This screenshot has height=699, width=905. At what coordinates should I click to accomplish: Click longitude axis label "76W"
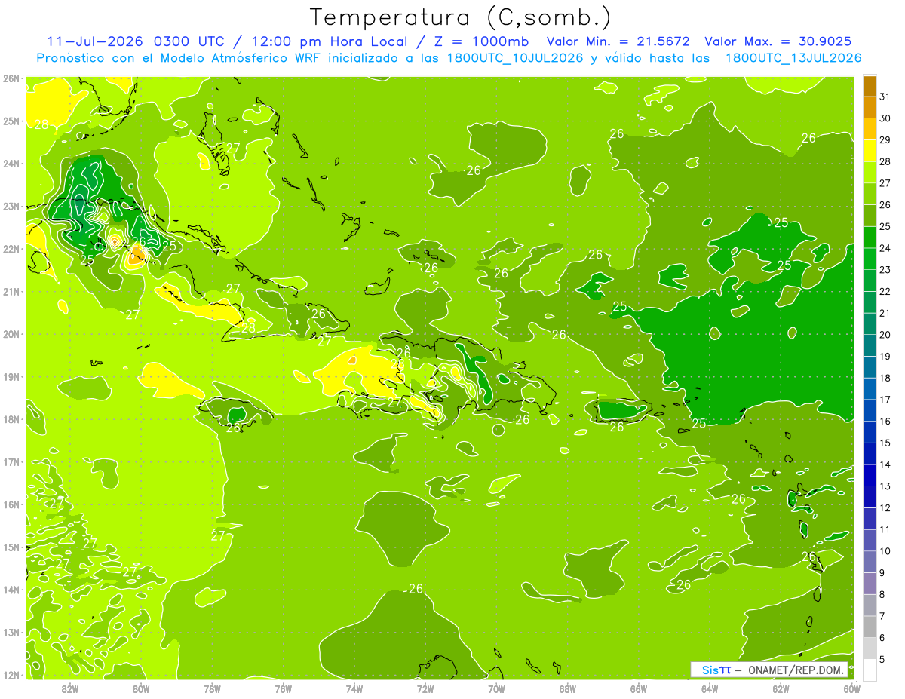click(283, 689)
